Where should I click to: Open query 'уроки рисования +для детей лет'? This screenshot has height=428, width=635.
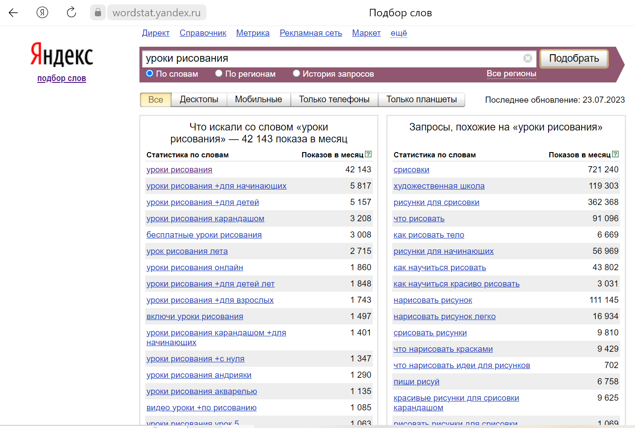click(210, 284)
